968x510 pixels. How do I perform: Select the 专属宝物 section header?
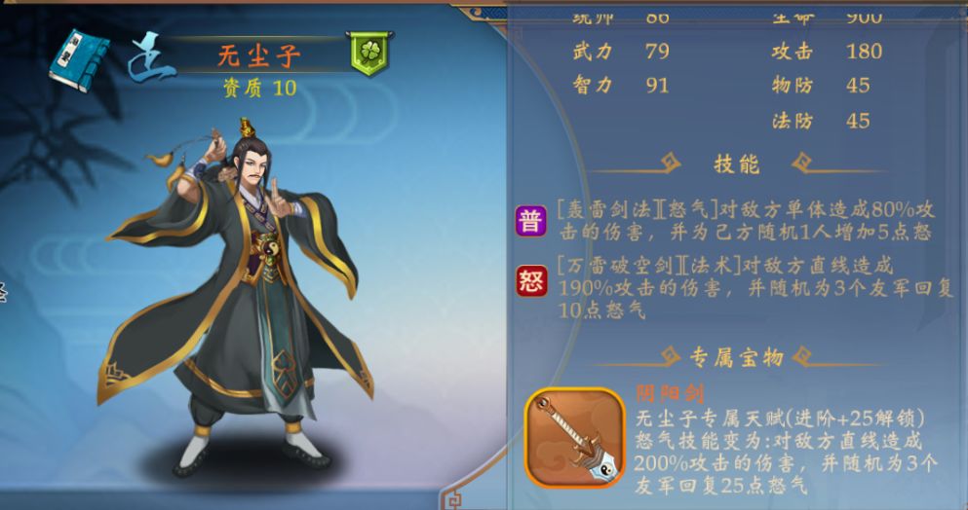[737, 357]
